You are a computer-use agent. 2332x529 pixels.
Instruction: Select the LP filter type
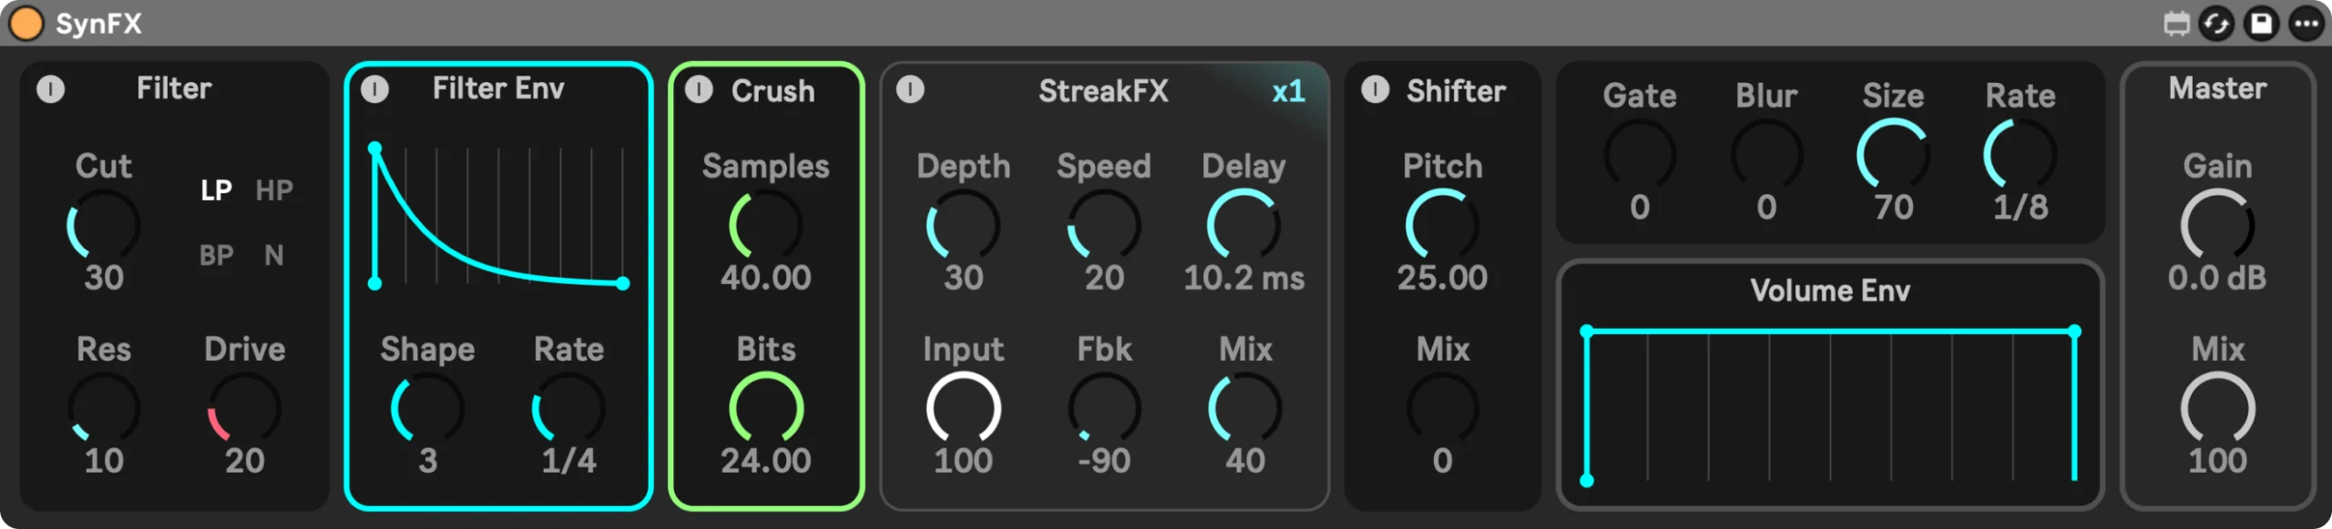click(216, 190)
